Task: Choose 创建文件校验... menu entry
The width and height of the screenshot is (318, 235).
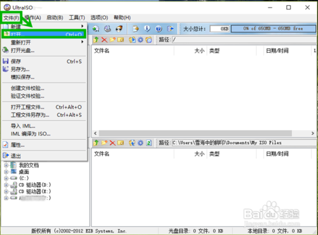Action: point(45,88)
